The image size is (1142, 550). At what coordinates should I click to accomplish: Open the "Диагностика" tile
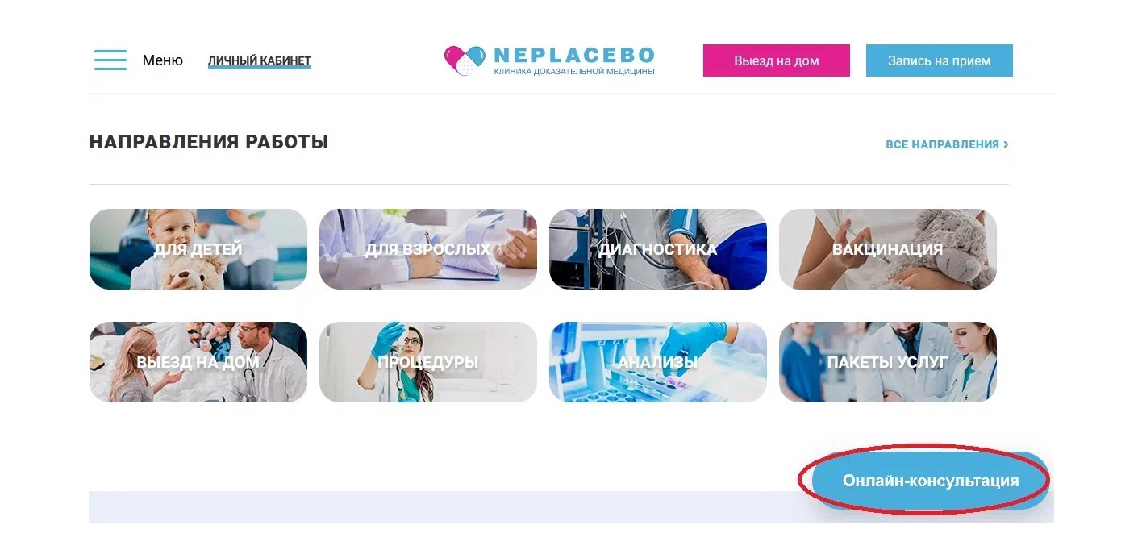pyautogui.click(x=658, y=249)
